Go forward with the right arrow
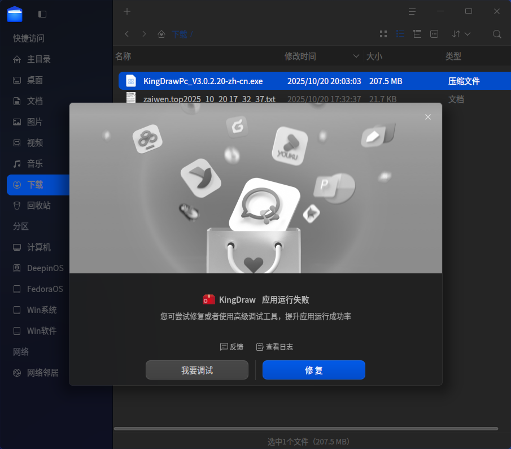511x449 pixels. pyautogui.click(x=144, y=34)
